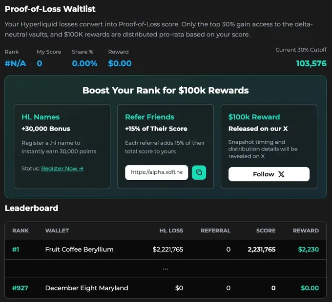Click Boost Your Rank for $100k Rewards heading

166,91
